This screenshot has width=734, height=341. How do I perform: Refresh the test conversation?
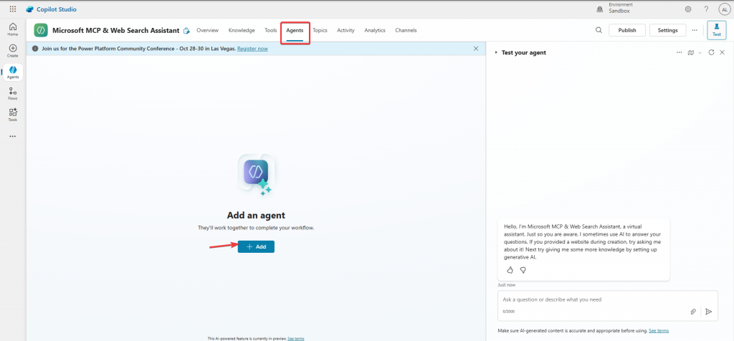pos(711,52)
